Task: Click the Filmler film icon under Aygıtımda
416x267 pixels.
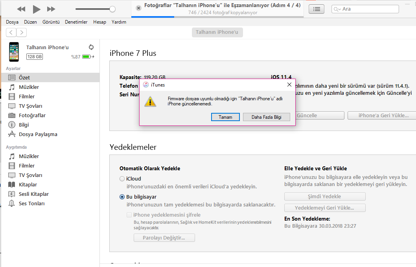Action: (x=12, y=166)
